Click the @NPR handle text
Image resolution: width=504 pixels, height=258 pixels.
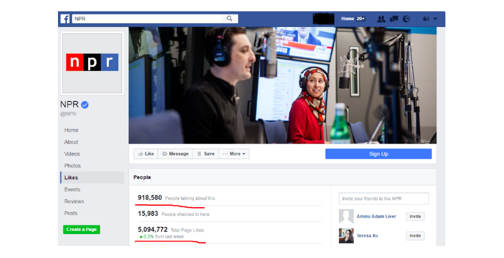tap(68, 115)
